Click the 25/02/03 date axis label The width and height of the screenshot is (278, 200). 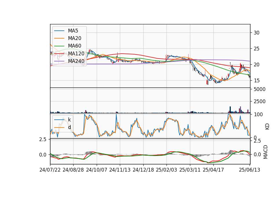point(167,170)
